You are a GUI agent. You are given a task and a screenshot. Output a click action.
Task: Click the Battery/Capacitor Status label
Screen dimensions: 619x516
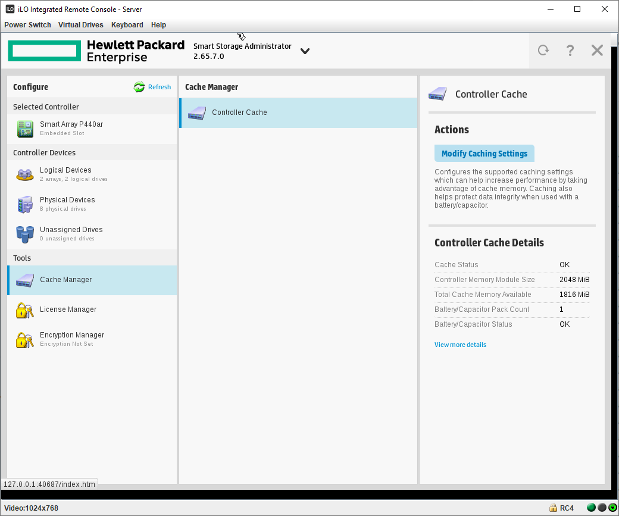[x=473, y=324]
